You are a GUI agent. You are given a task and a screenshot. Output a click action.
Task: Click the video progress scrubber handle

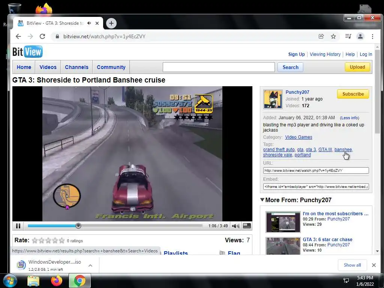78,225
